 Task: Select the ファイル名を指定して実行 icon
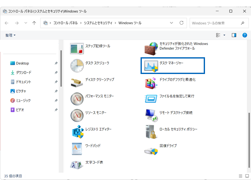(x=151, y=99)
